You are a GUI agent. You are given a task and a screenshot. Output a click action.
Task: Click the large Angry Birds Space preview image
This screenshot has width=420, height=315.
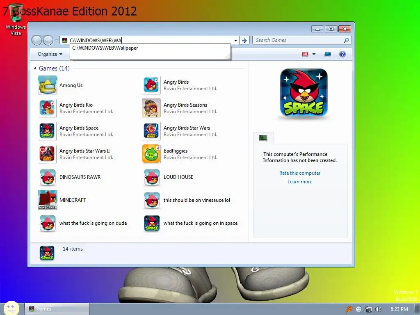304,92
